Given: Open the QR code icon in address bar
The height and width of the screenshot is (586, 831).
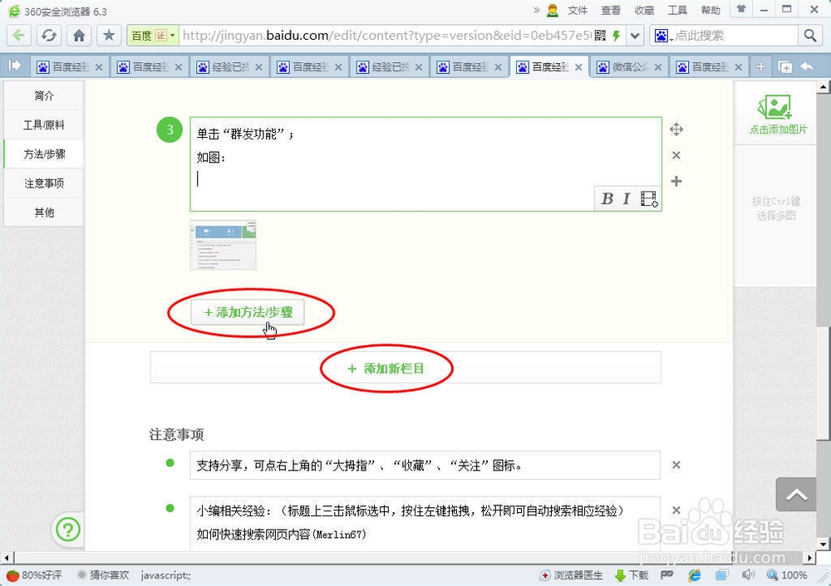Looking at the screenshot, I should pos(600,36).
